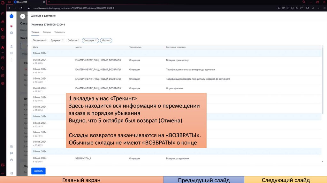Click the '03 окт. 2024' date group header
The image size is (327, 183).
(40, 151)
